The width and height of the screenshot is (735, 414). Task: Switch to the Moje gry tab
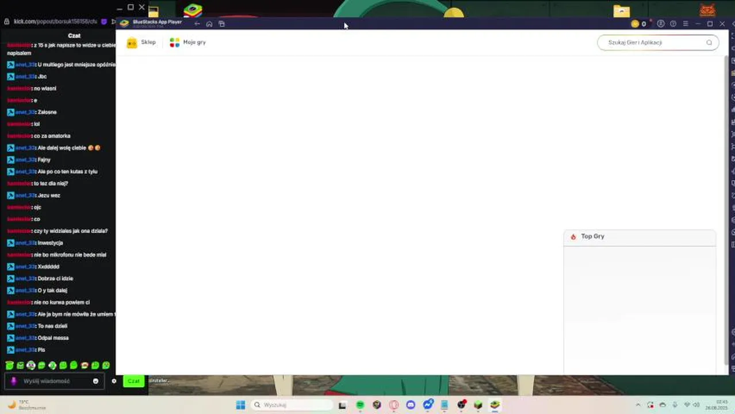187,43
